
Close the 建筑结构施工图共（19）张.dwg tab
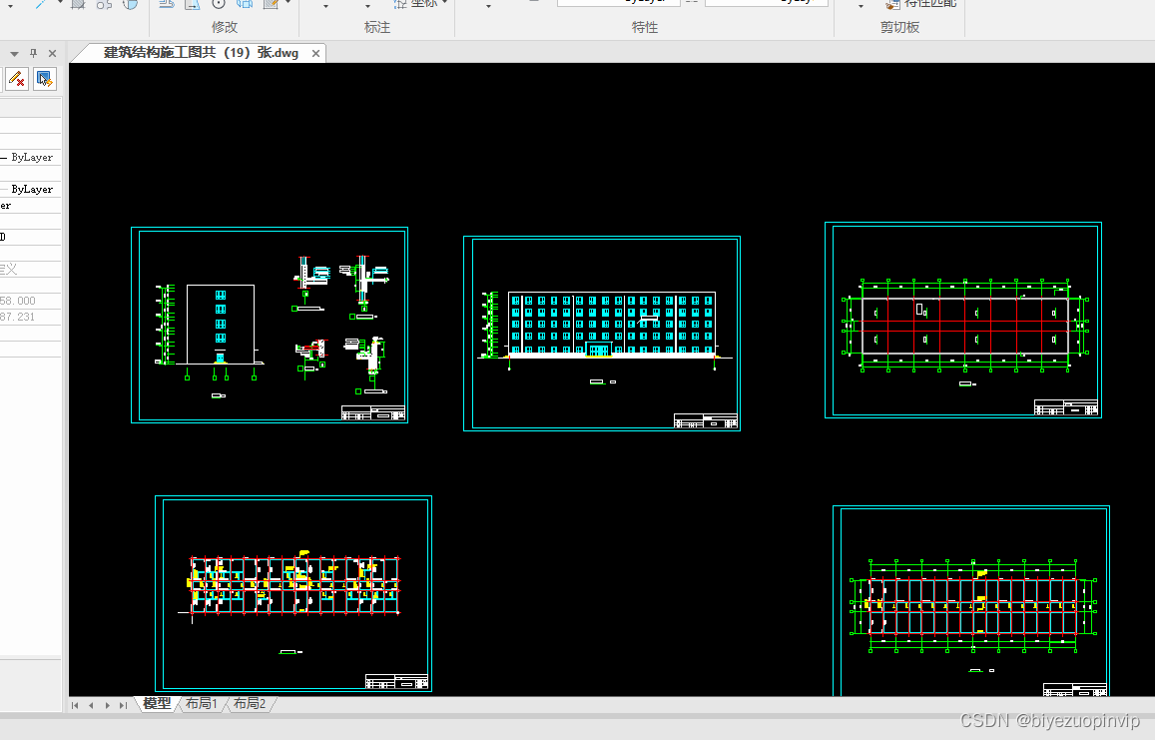pyautogui.click(x=315, y=53)
